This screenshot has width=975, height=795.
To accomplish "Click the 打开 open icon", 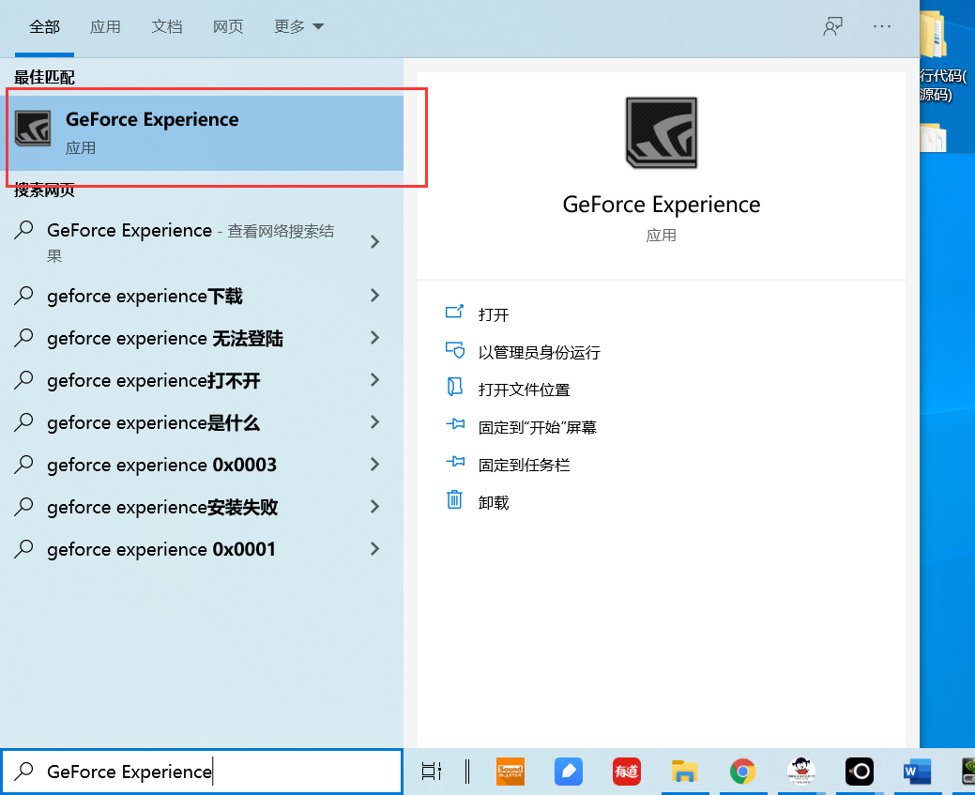I will point(454,312).
